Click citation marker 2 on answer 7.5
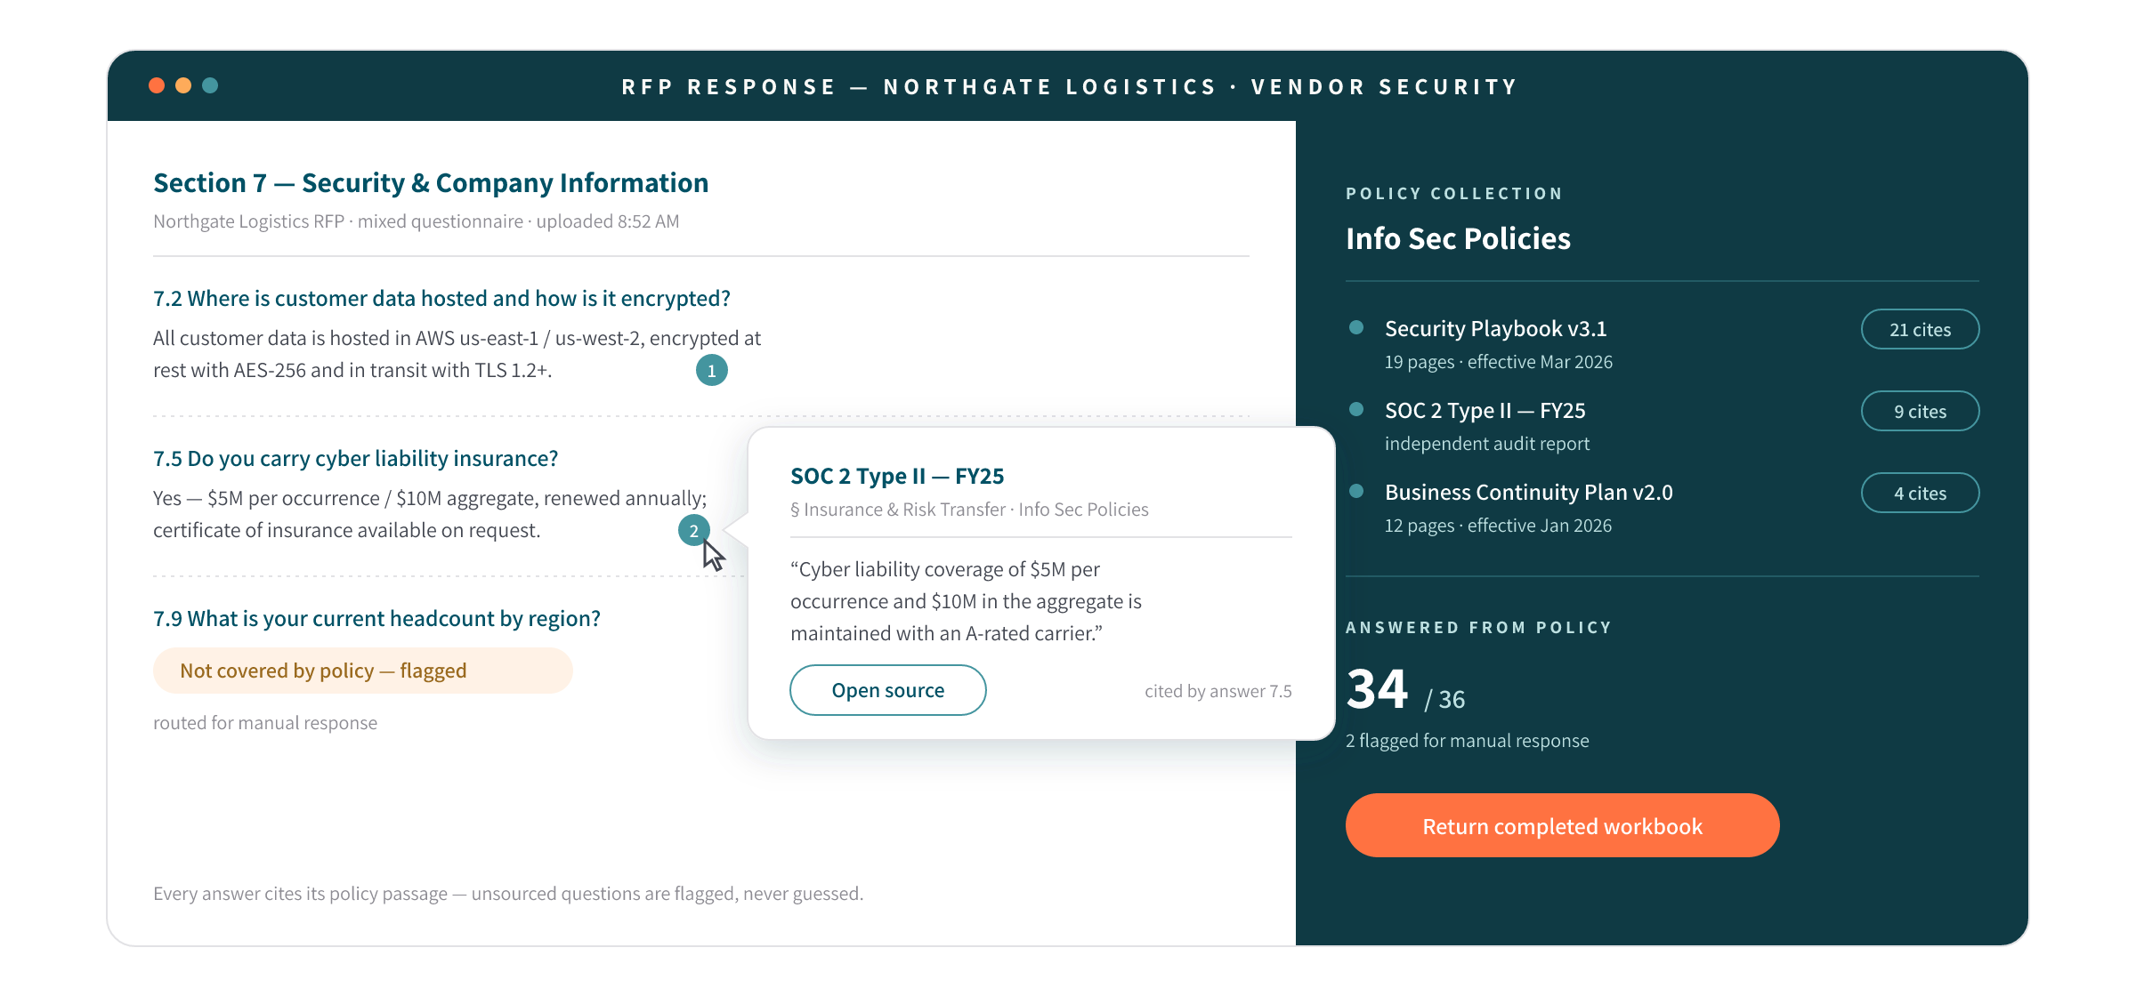 click(694, 531)
